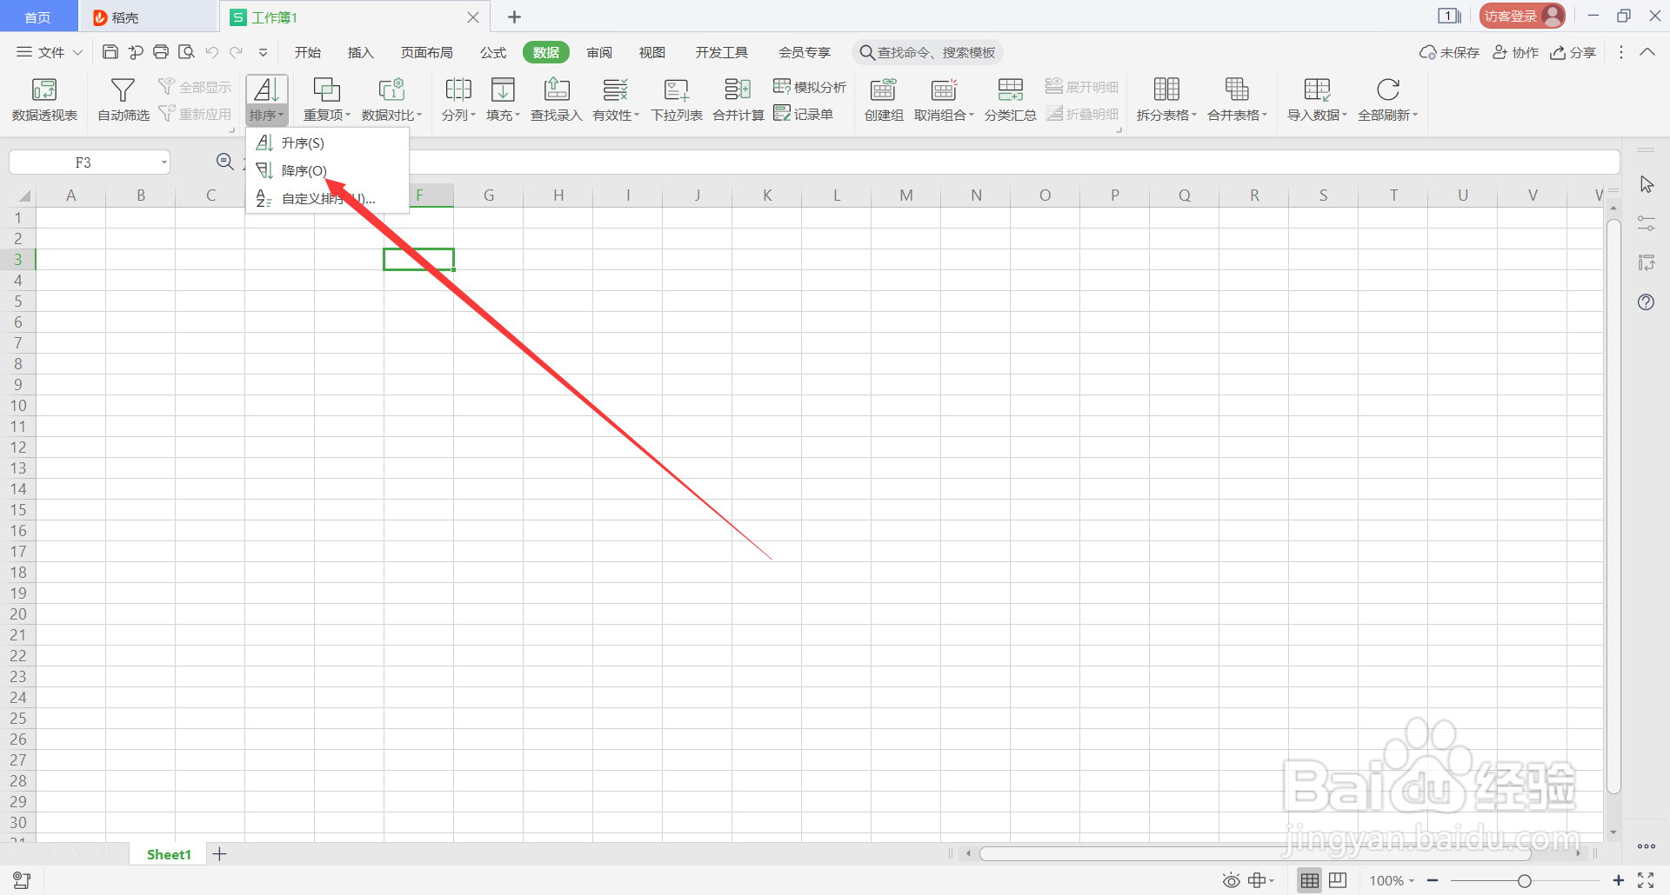Select the Sheet1 sheet tab

pos(169,854)
